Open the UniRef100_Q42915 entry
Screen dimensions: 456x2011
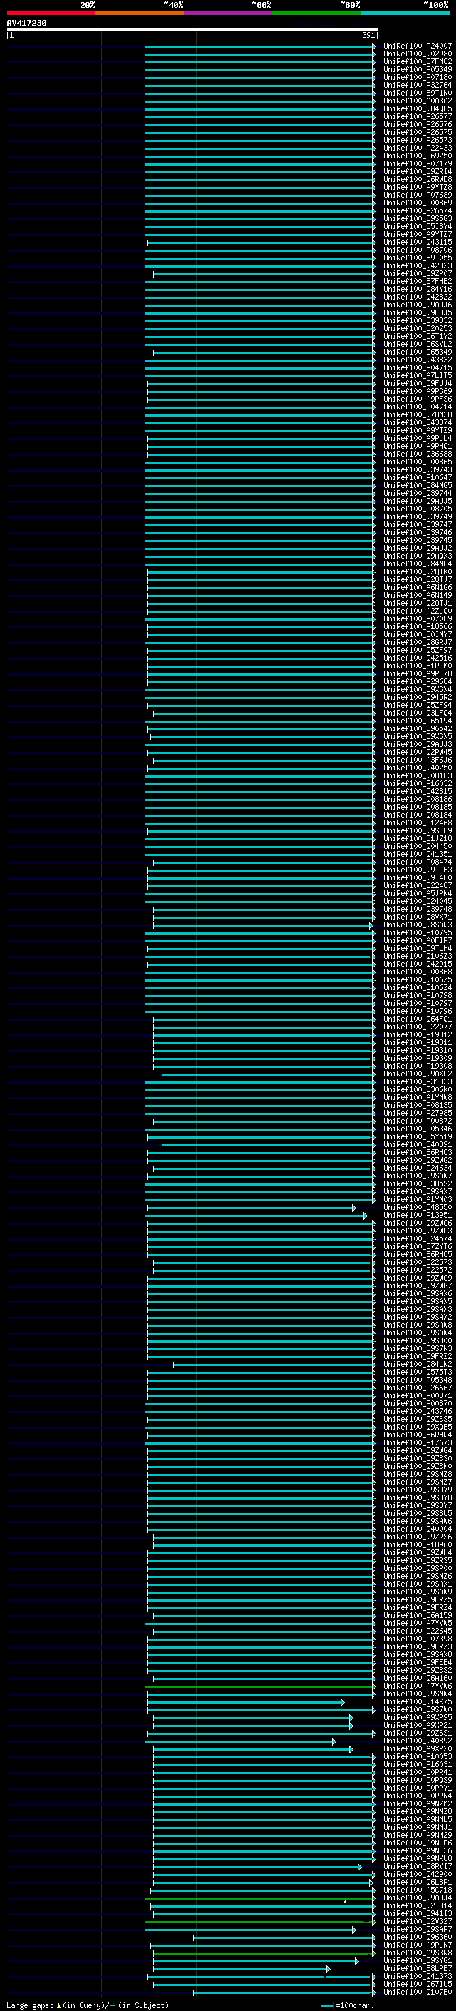(x=418, y=964)
